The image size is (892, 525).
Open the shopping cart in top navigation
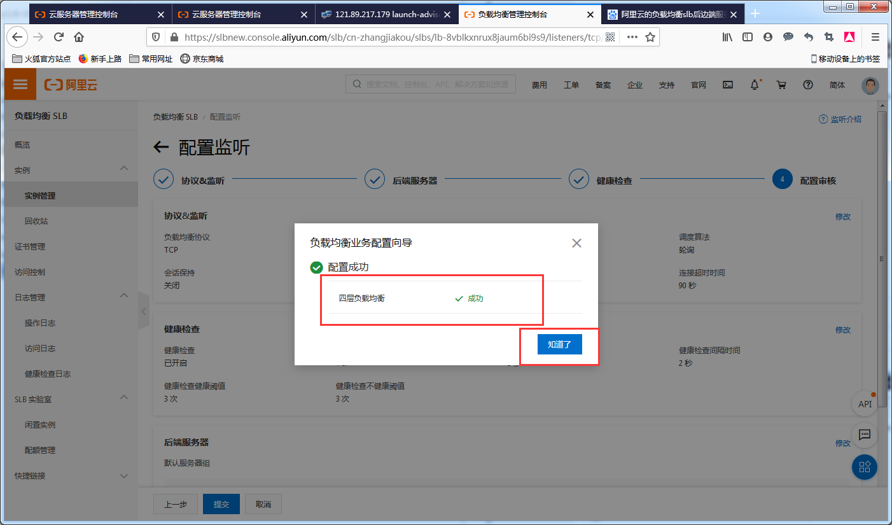[781, 83]
